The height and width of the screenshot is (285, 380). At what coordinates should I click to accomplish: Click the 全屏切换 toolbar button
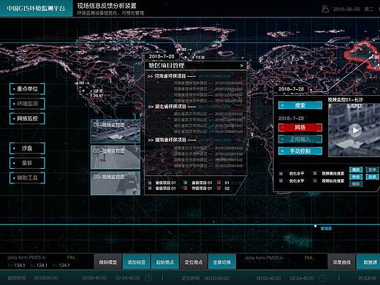(222, 262)
